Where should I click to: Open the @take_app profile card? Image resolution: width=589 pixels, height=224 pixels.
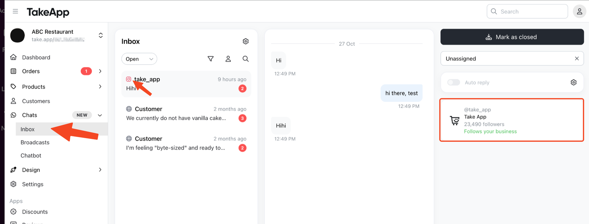tap(512, 120)
